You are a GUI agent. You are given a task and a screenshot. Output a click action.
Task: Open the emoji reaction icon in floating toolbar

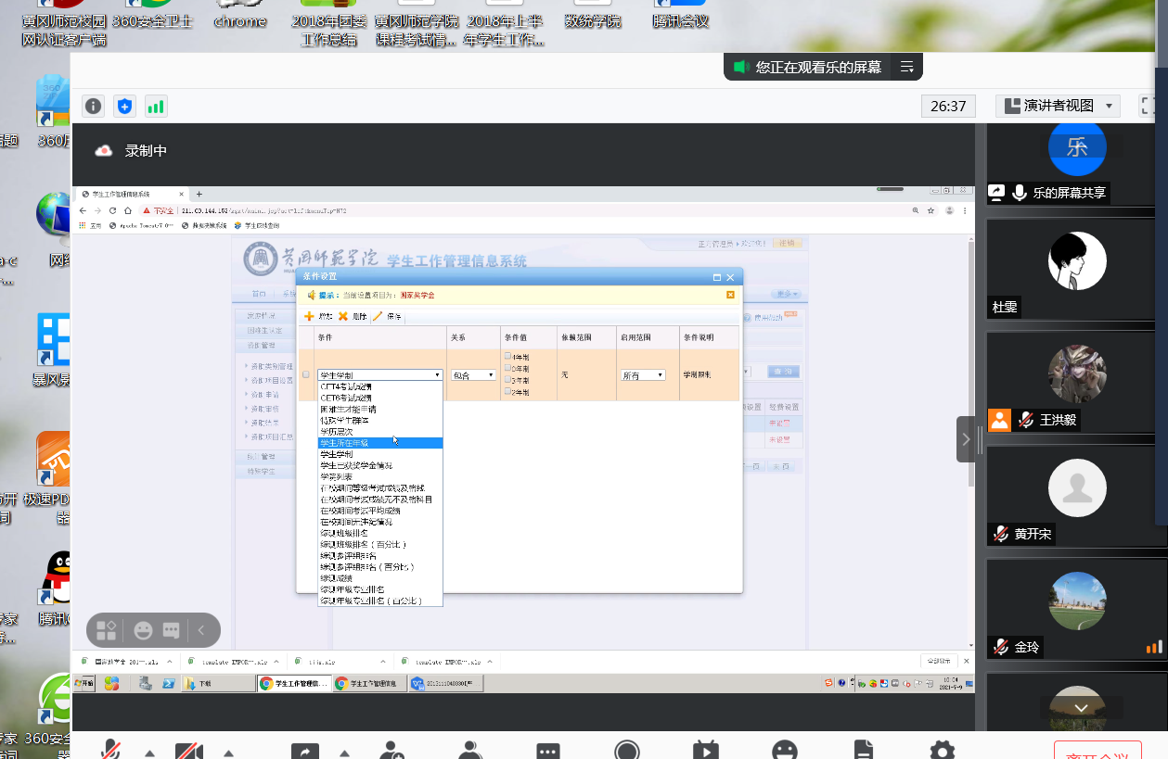tap(143, 630)
